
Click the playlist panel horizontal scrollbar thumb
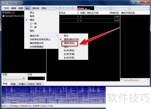[131, 80]
